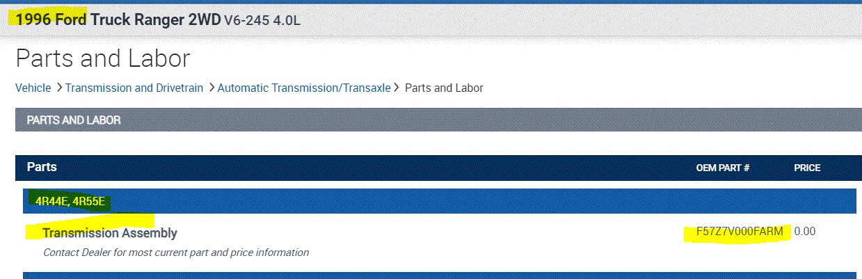The width and height of the screenshot is (862, 279).
Task: Click the chevron right after Vehicle
Action: point(59,88)
